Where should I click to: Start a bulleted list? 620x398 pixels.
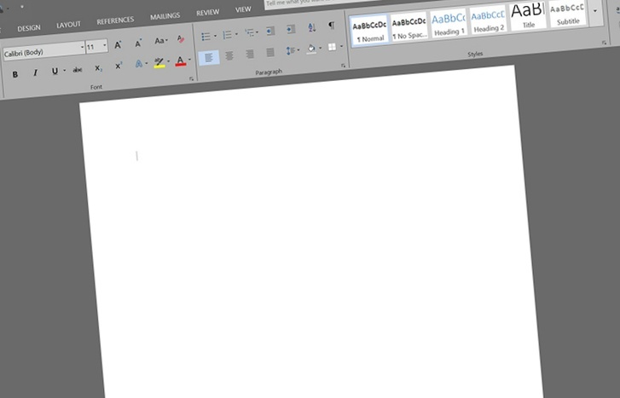point(206,35)
